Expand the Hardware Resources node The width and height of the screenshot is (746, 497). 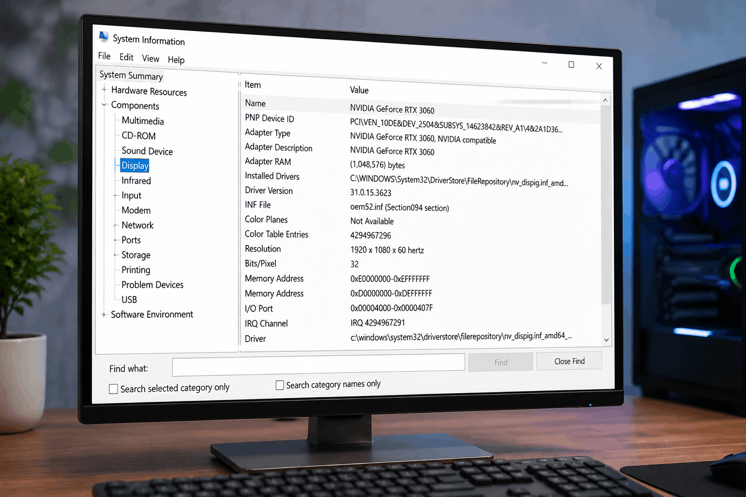click(x=104, y=90)
